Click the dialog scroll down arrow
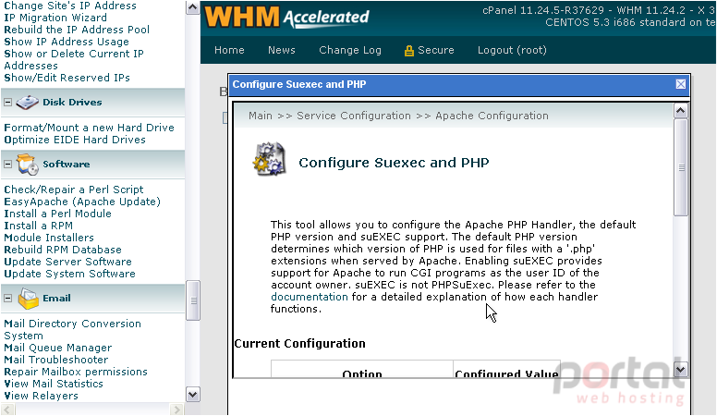Screen dimensions: 717x416 680,370
